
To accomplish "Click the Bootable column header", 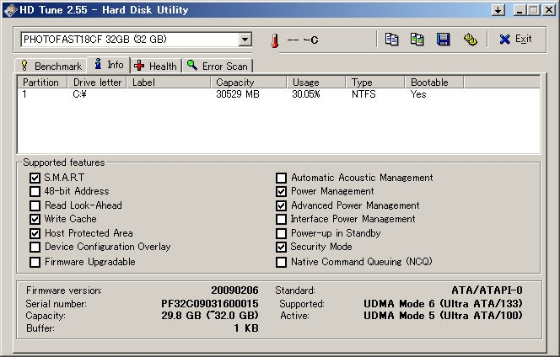I will (439, 83).
